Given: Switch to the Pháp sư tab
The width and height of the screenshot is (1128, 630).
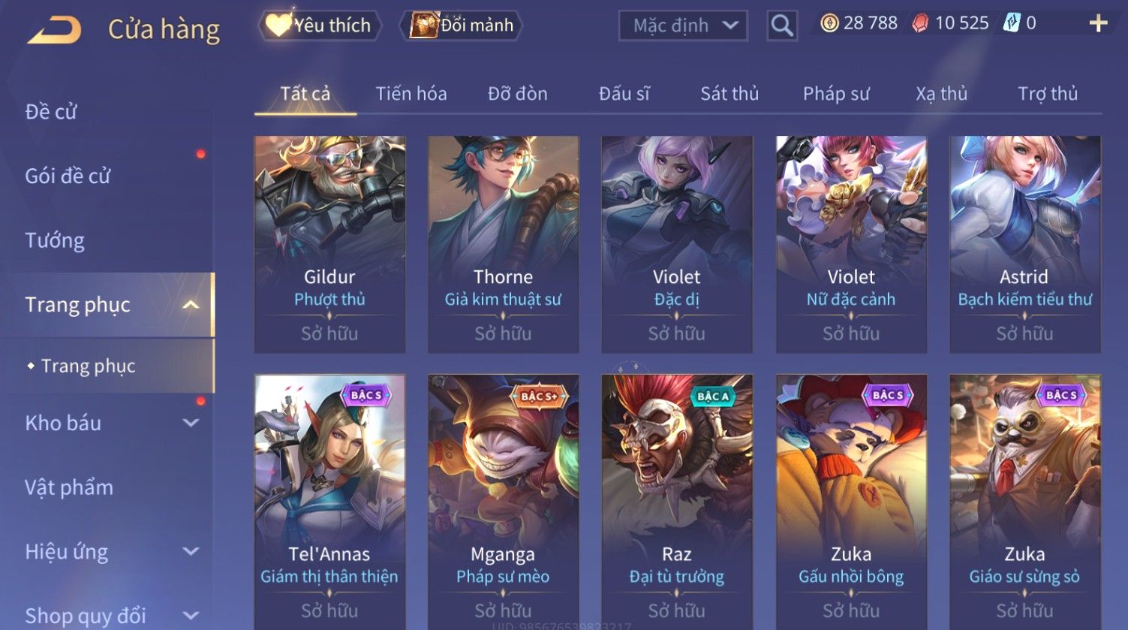Looking at the screenshot, I should click(836, 94).
